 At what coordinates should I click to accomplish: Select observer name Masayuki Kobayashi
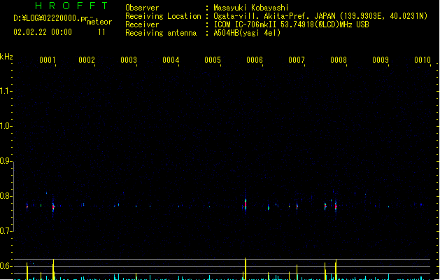[251, 8]
